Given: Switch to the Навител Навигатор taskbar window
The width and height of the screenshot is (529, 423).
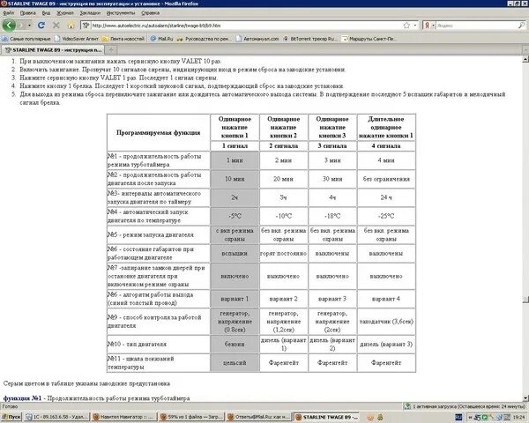Looking at the screenshot, I should coord(123,417).
